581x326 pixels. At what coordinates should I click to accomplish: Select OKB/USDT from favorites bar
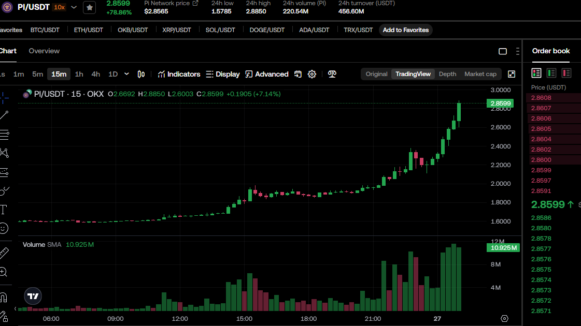click(x=133, y=30)
